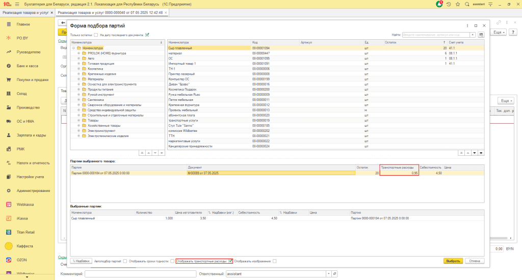Open Администрирование section
The height and width of the screenshot is (280, 522).
pyautogui.click(x=33, y=190)
